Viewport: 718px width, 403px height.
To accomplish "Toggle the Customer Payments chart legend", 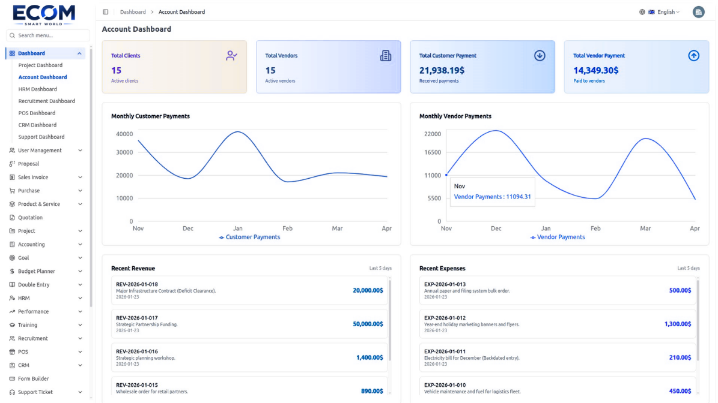I will (249, 237).
